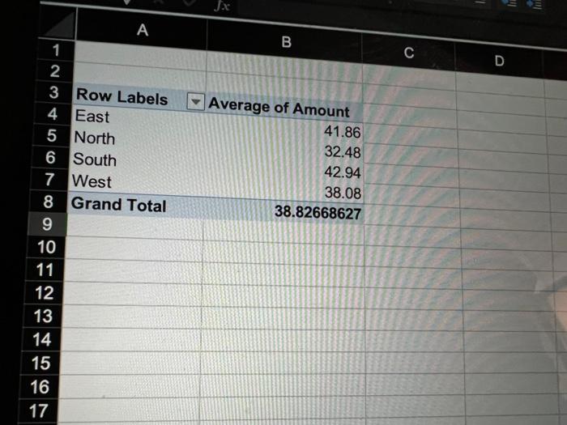
Task: Select row 15 header
Action: tap(40, 363)
